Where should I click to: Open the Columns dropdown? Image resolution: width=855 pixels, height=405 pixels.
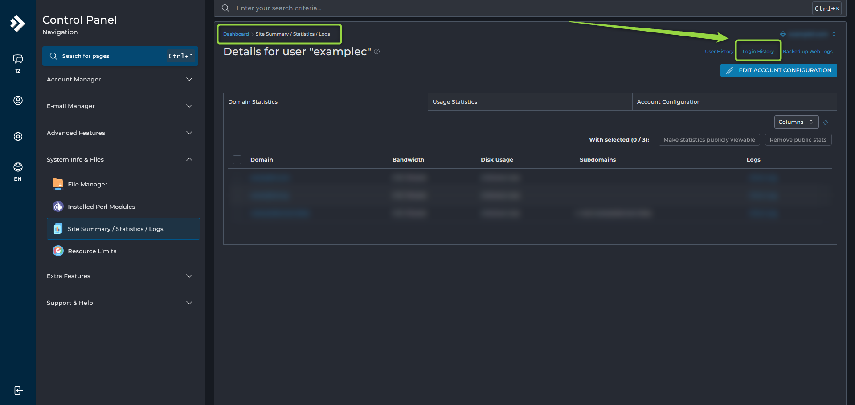[x=796, y=122]
